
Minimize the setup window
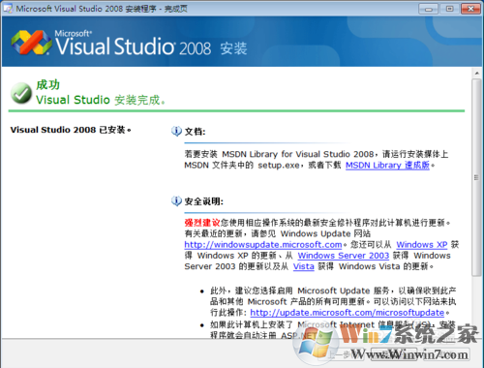coord(428,9)
